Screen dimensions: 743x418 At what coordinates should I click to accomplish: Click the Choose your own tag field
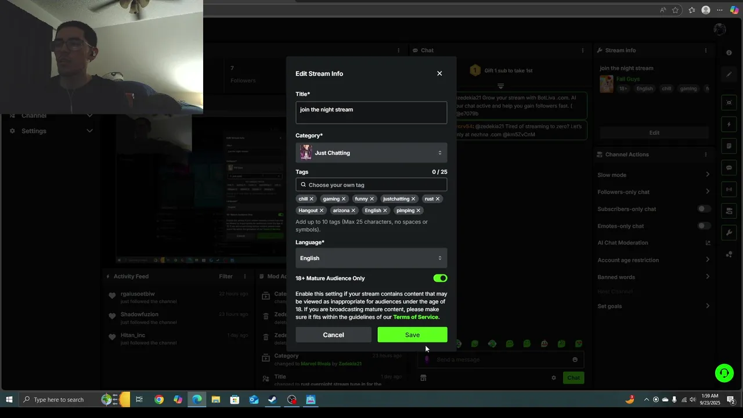371,185
